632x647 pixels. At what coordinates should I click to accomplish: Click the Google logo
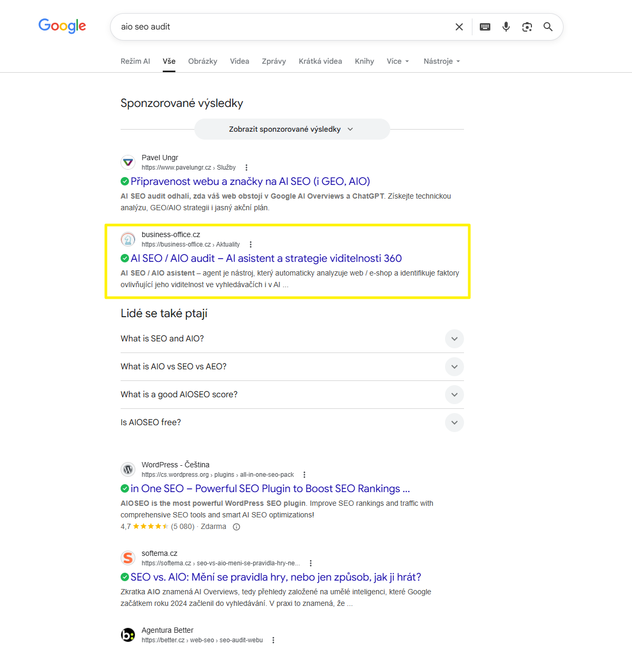(62, 26)
